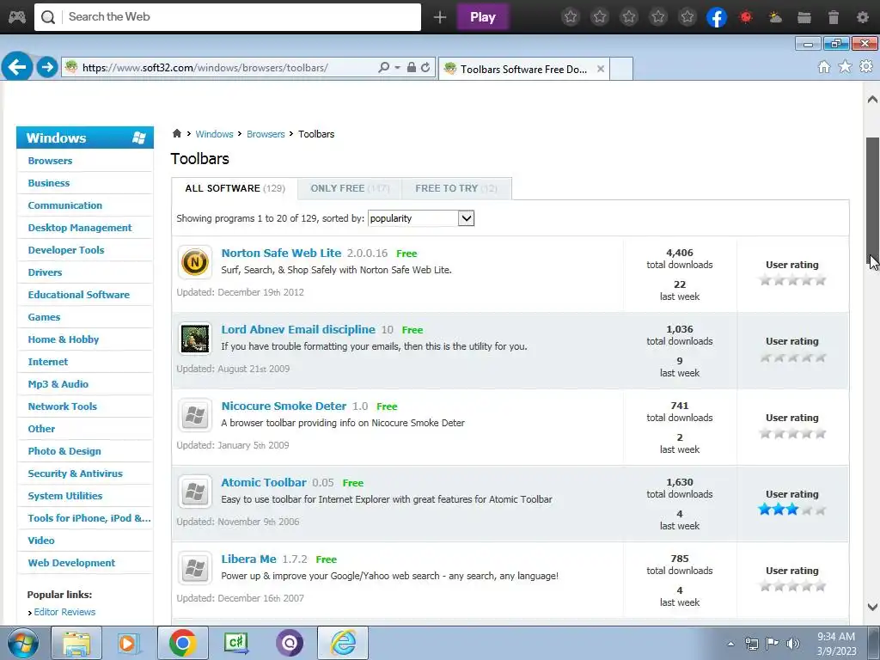Open the Lord Abnev Email discipline link
The width and height of the screenshot is (880, 660).
point(298,329)
